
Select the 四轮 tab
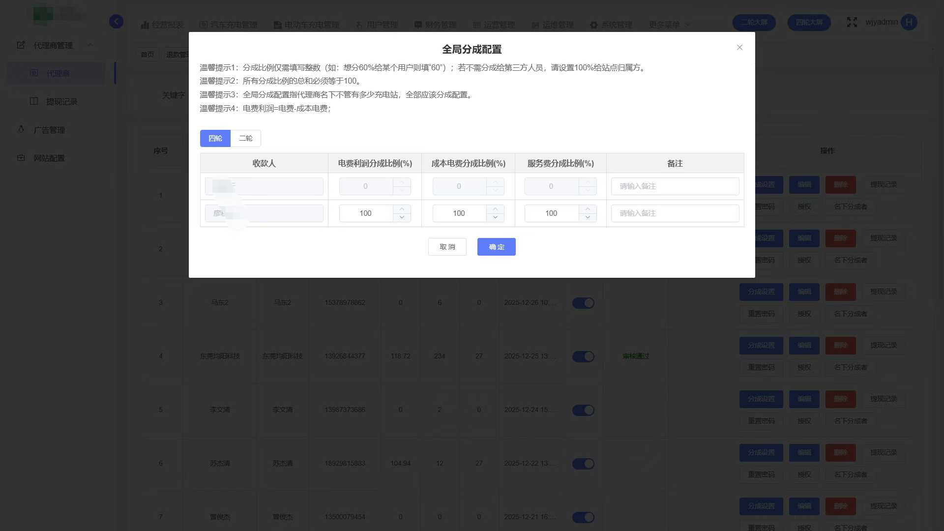215,138
